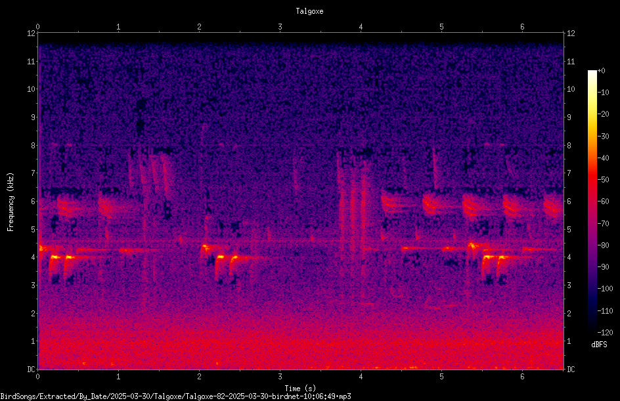Click the 5 kHz tick on the right frequency axis
620x401 pixels.
[569, 229]
